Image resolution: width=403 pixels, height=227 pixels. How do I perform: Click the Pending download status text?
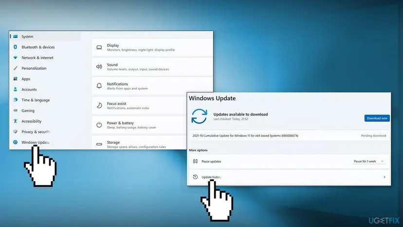tap(373, 135)
